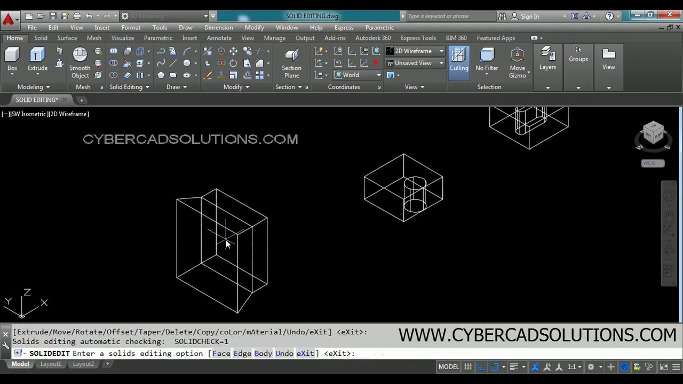Viewport: 683px width, 384px height.
Task: Click the Smooth Object mesh tool
Action: (x=80, y=63)
